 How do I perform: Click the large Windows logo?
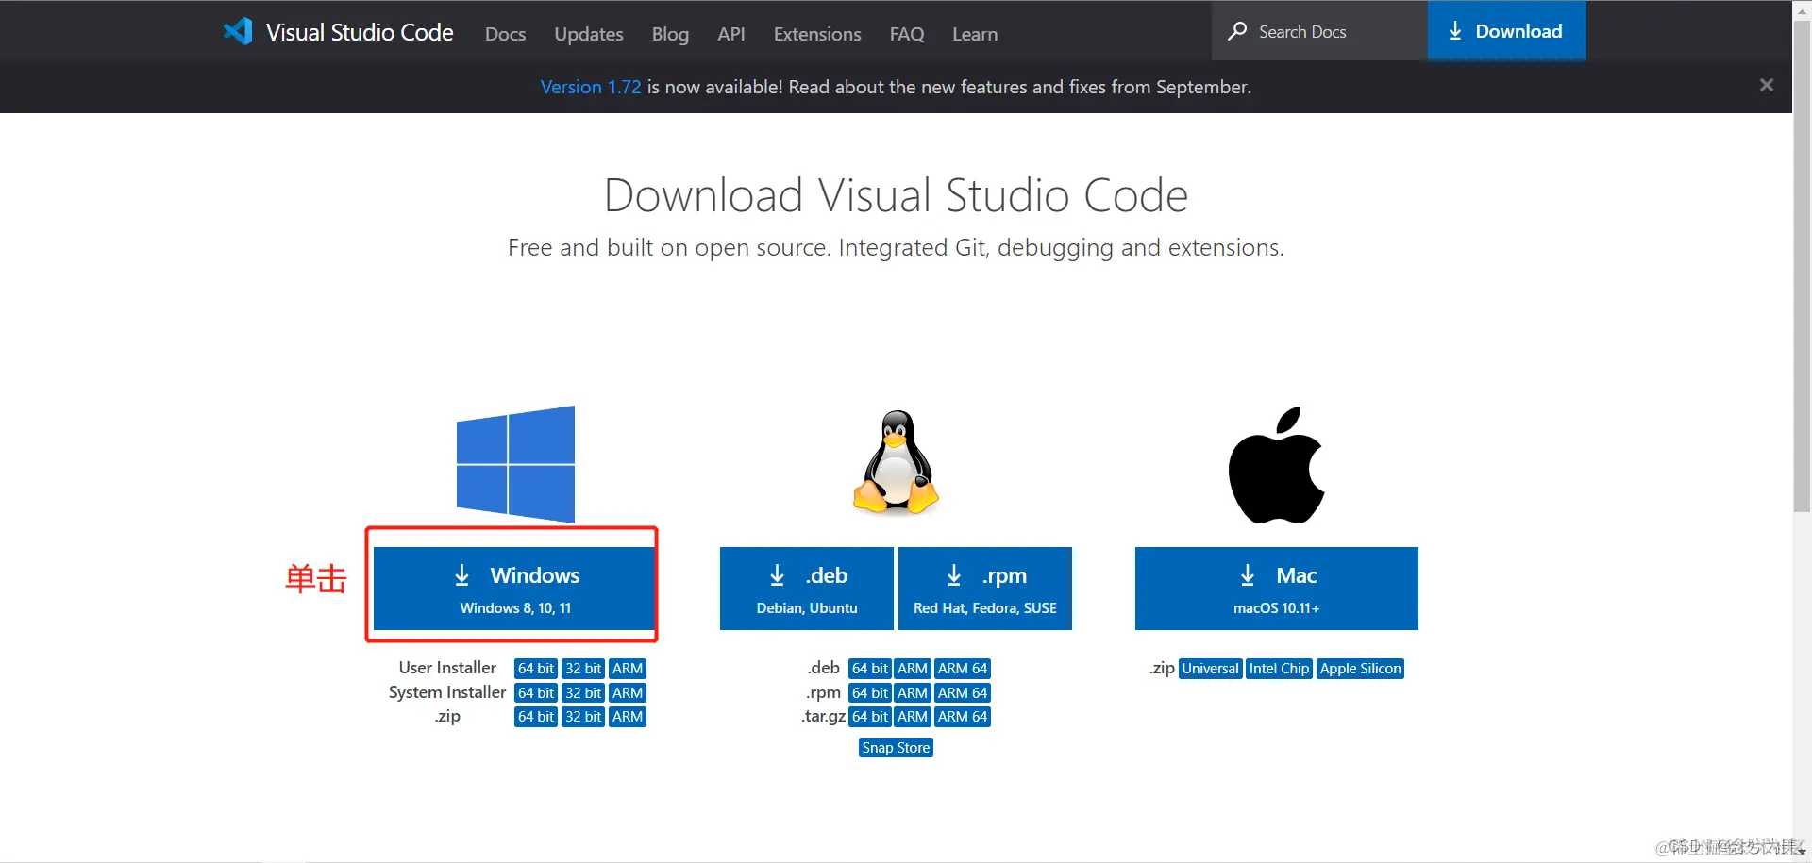515,464
